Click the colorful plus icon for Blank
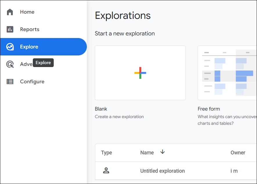Screen dimensions: 257x184 coord(140,73)
